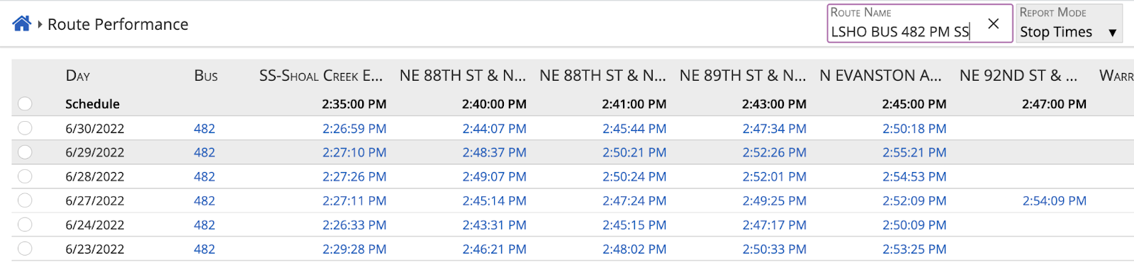This screenshot has height=262, width=1134.
Task: Open the 2:47:17 PM stop time
Action: click(x=775, y=225)
